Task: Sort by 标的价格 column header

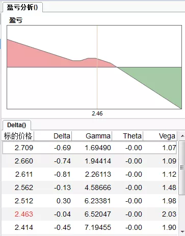Action: click(x=18, y=136)
